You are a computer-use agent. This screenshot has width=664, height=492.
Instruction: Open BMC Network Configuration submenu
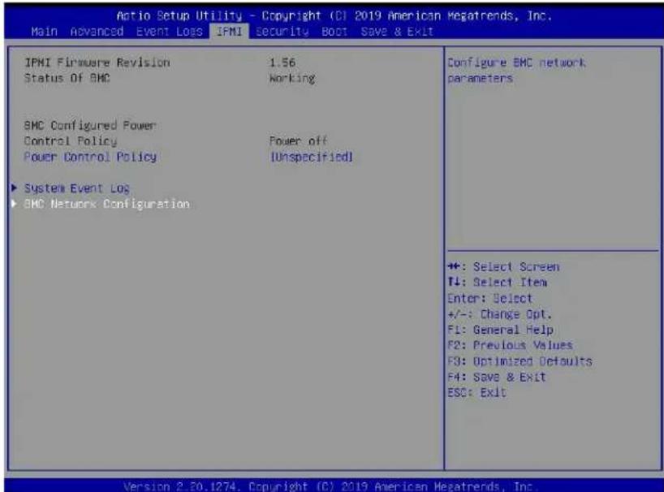[106, 204]
